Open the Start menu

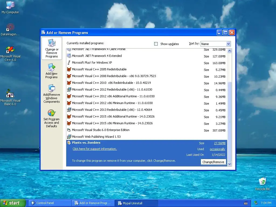[13, 203]
